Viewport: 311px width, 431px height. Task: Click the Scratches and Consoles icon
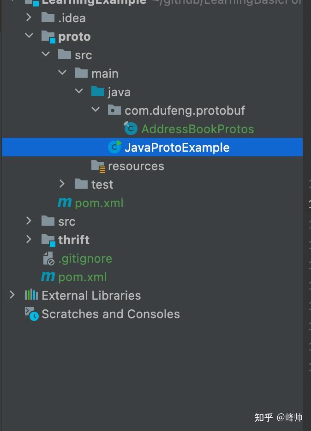(x=30, y=314)
